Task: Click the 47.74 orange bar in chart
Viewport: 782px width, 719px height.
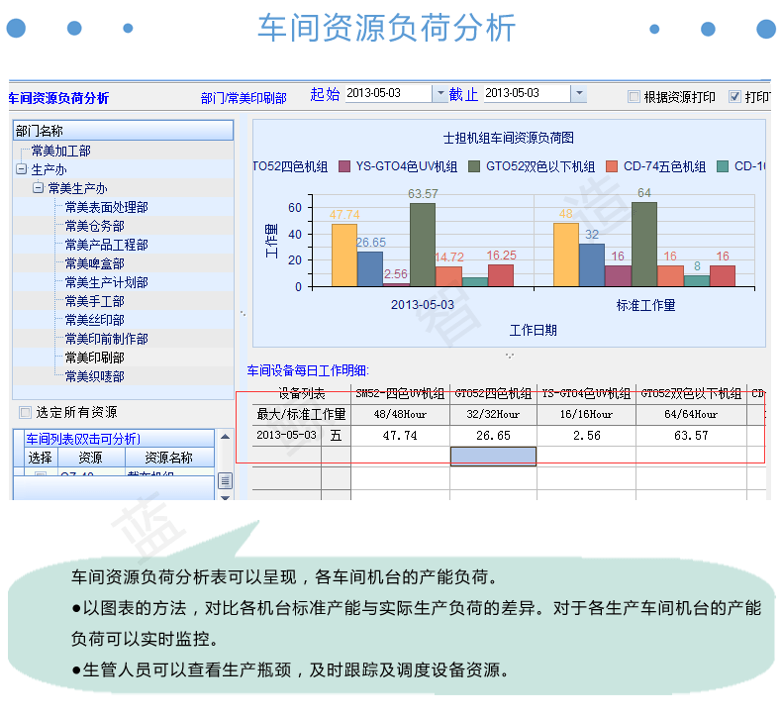Action: 344,255
